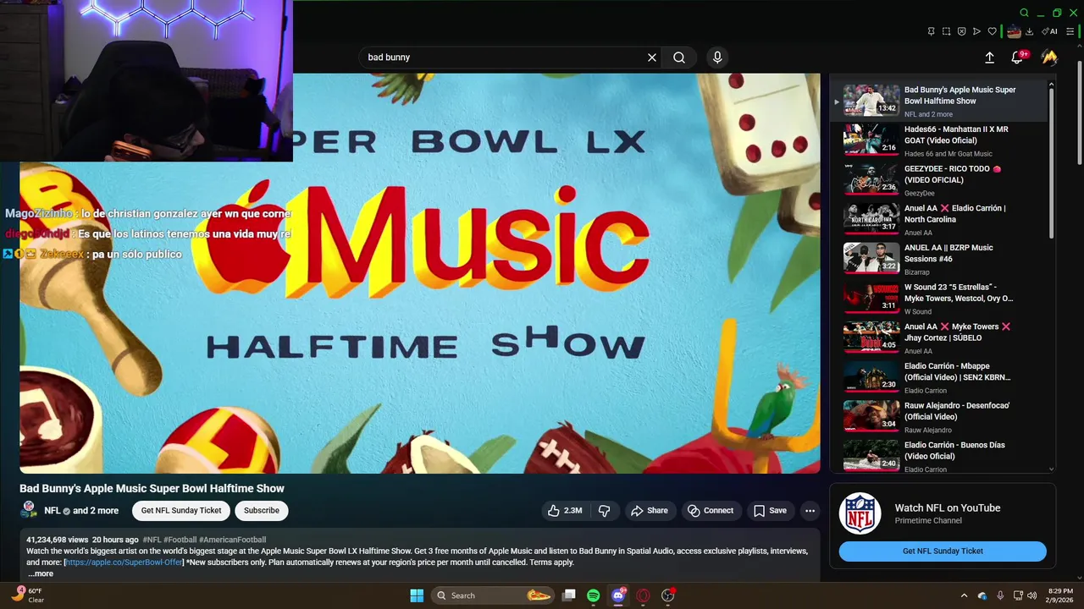Screen dimensions: 1084x609
Task: Open Opera browser from the taskbar
Action: pyautogui.click(x=643, y=595)
